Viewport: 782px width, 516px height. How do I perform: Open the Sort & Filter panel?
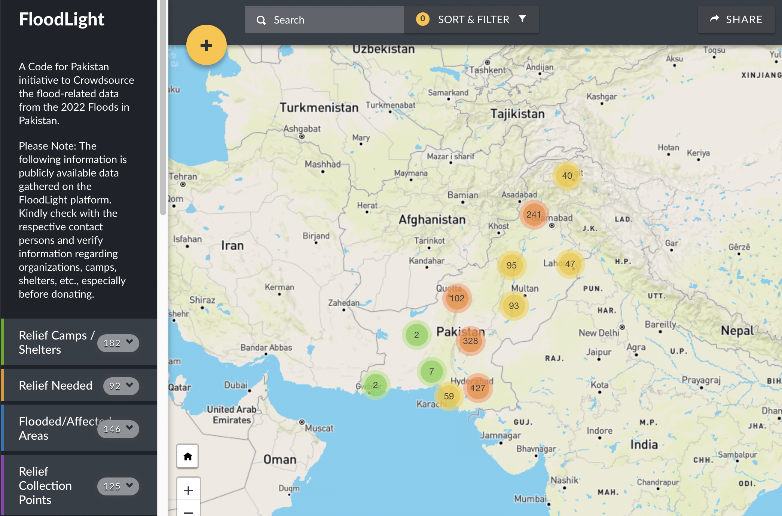(x=471, y=19)
